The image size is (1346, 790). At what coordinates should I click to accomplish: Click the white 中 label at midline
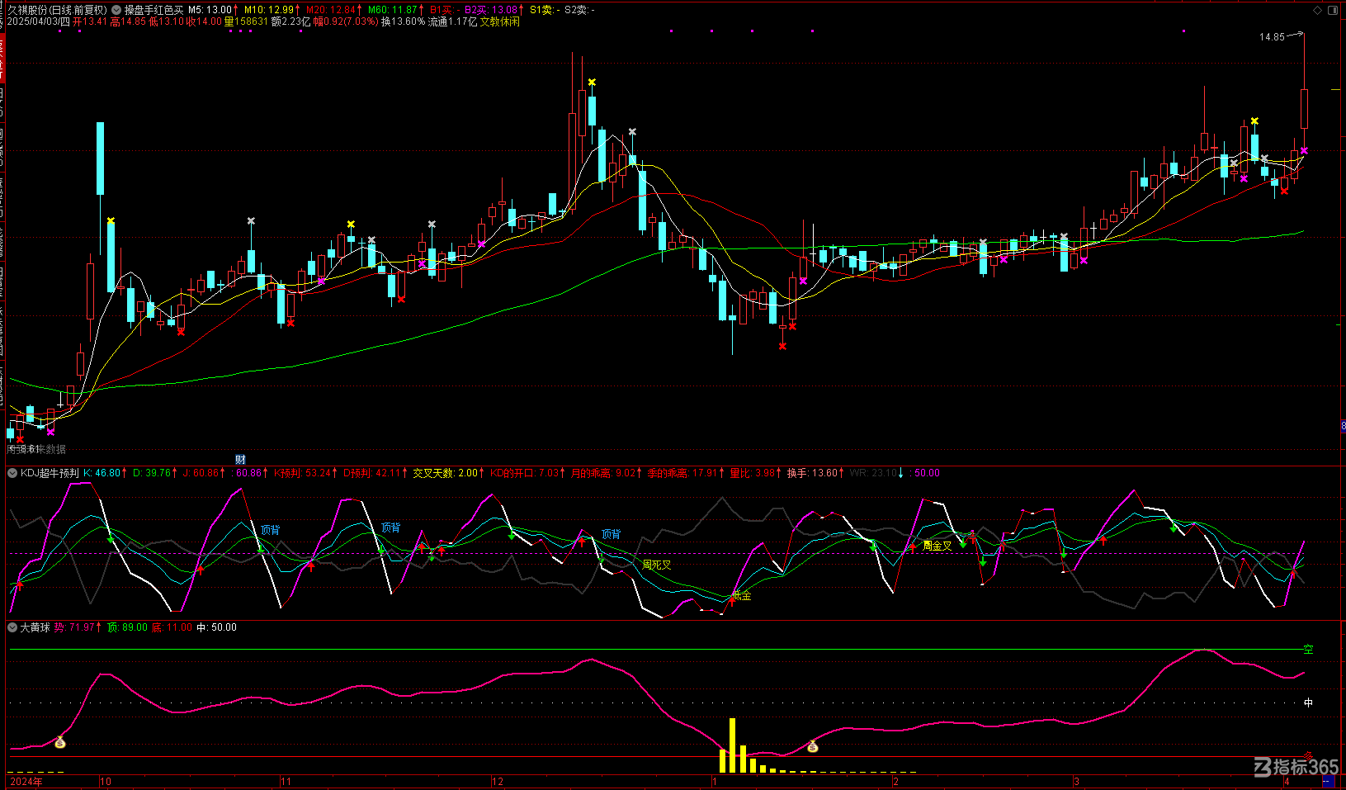(1308, 702)
